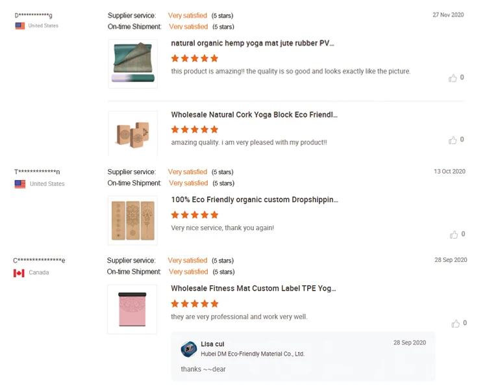Click the five-star rating on hemp mat review
This screenshot has width=487, height=390.
click(x=195, y=58)
